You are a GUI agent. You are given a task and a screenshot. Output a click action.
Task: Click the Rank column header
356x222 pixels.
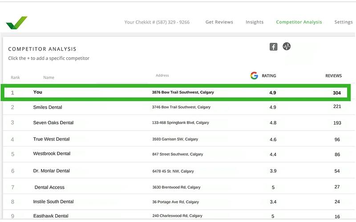(x=15, y=77)
